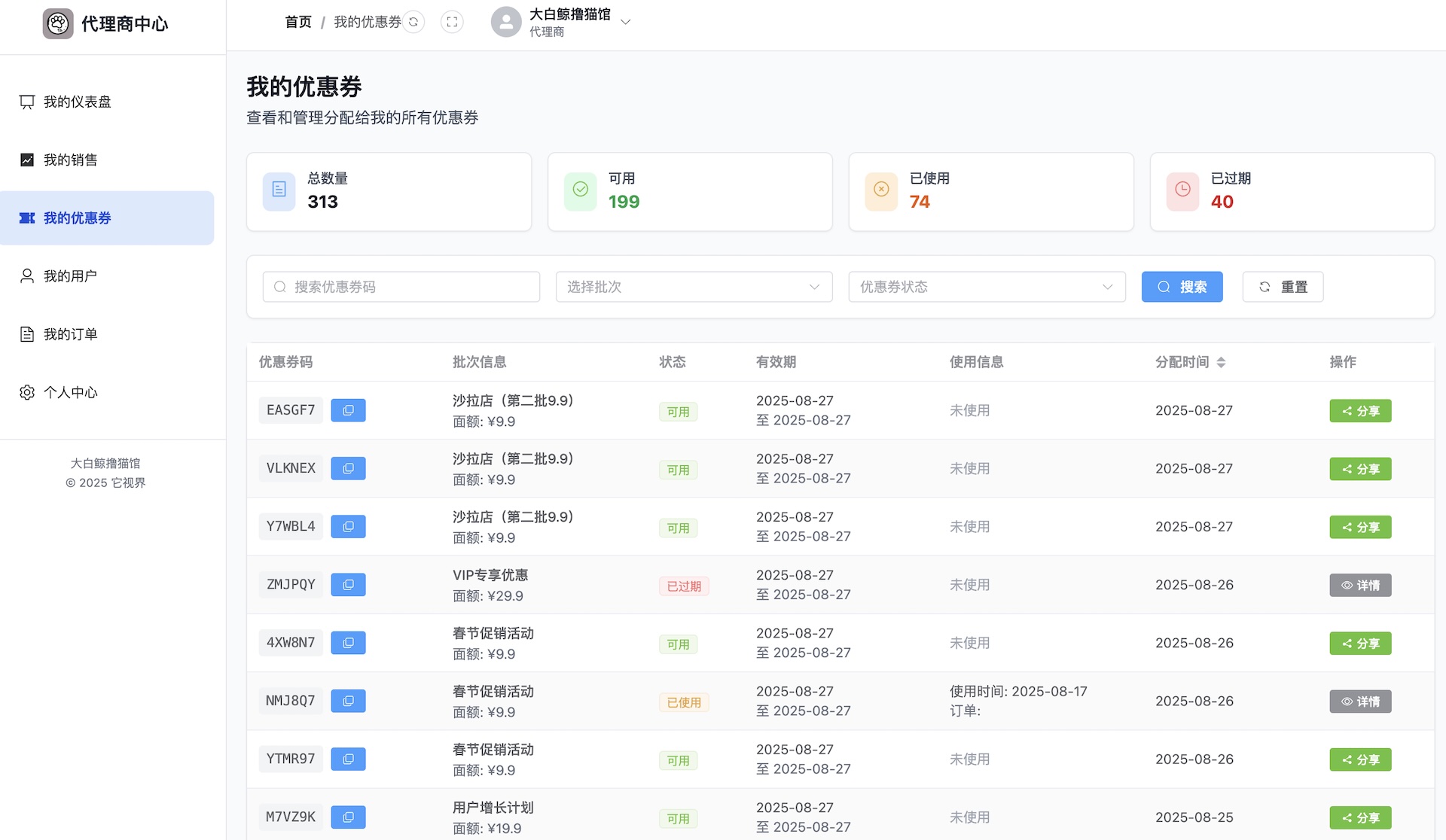The height and width of the screenshot is (840, 1446).
Task: Copy coupon code EASGF7
Action: coord(348,410)
